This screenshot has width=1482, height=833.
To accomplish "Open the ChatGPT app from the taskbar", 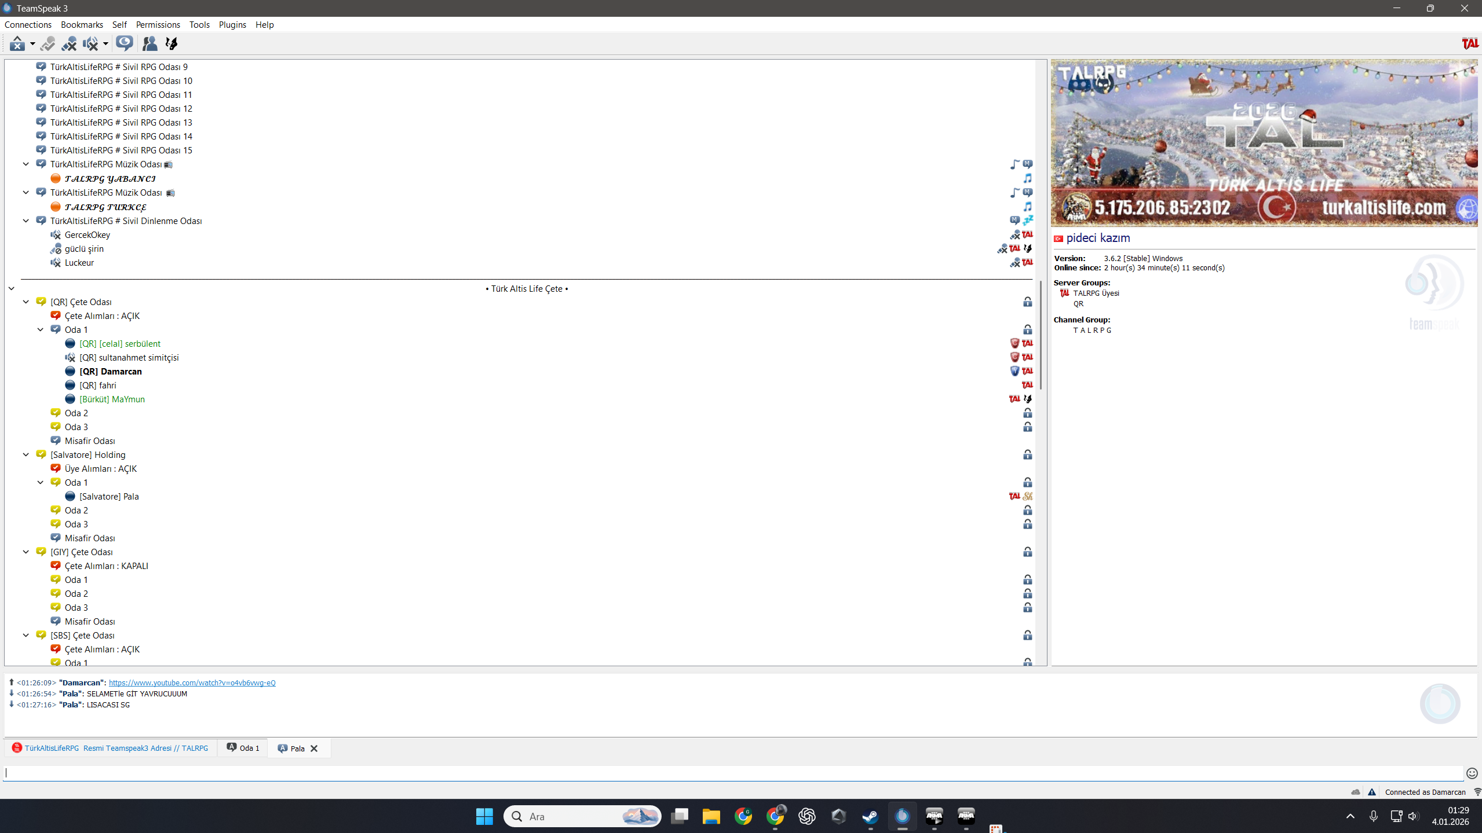I will (806, 816).
